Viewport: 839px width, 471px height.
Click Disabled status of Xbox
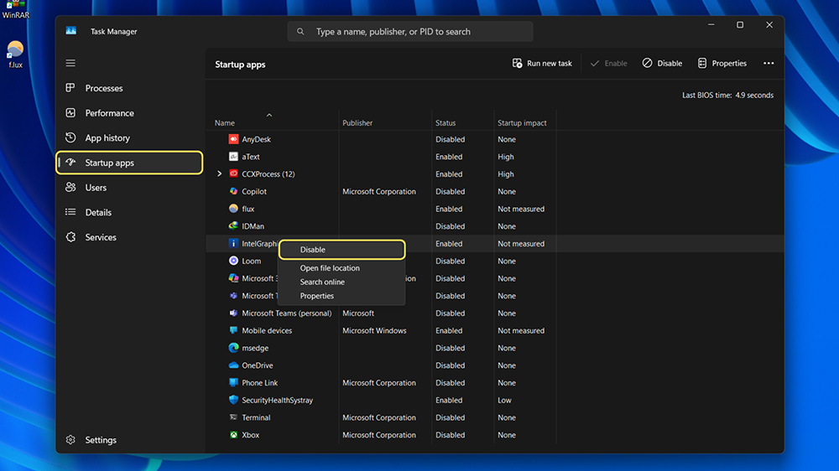(x=450, y=435)
